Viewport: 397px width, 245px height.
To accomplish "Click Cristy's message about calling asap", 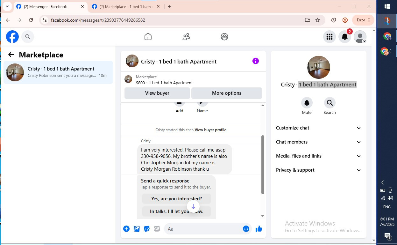I will click(x=185, y=159).
